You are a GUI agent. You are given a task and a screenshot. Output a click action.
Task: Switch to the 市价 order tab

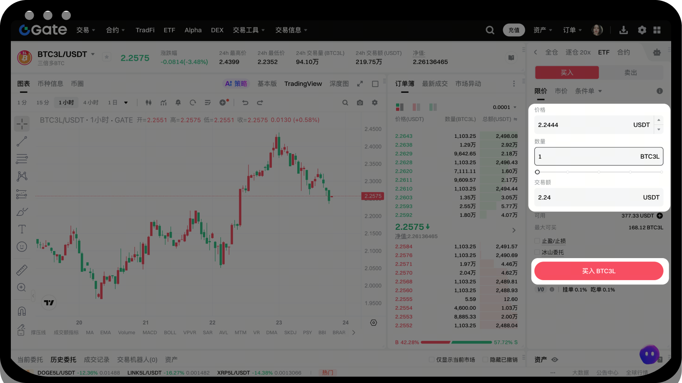click(561, 91)
